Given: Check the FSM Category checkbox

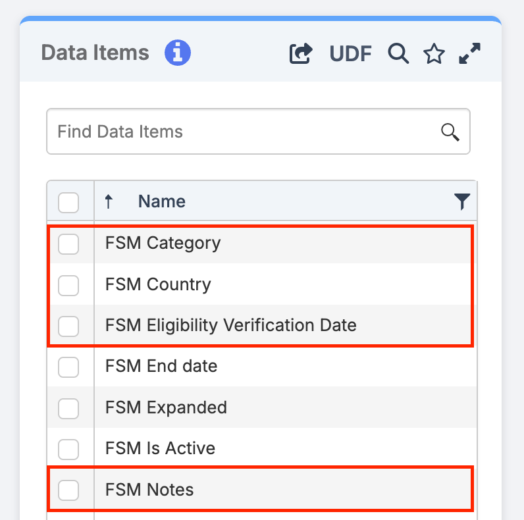Looking at the screenshot, I should pyautogui.click(x=68, y=244).
